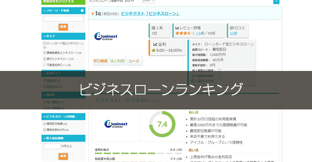Click the Businext logo beside the 7.4 gauge
Image resolution: width=312 pixels, height=162 pixels.
[116, 124]
